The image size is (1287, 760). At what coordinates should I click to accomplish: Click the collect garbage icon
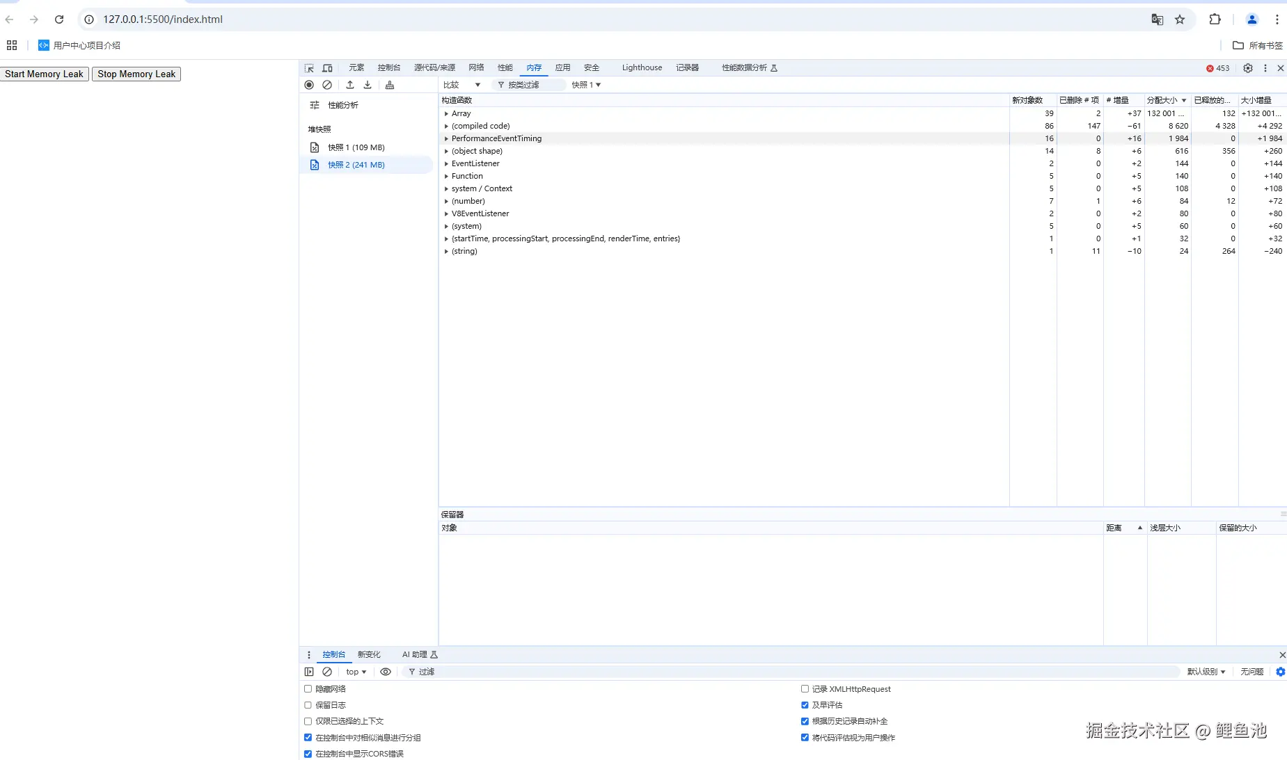pos(390,85)
